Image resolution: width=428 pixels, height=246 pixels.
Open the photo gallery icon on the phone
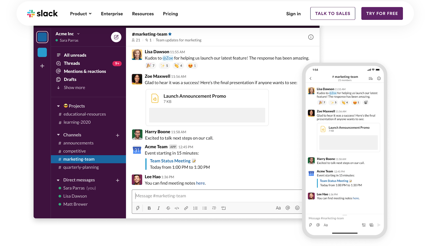(371, 225)
